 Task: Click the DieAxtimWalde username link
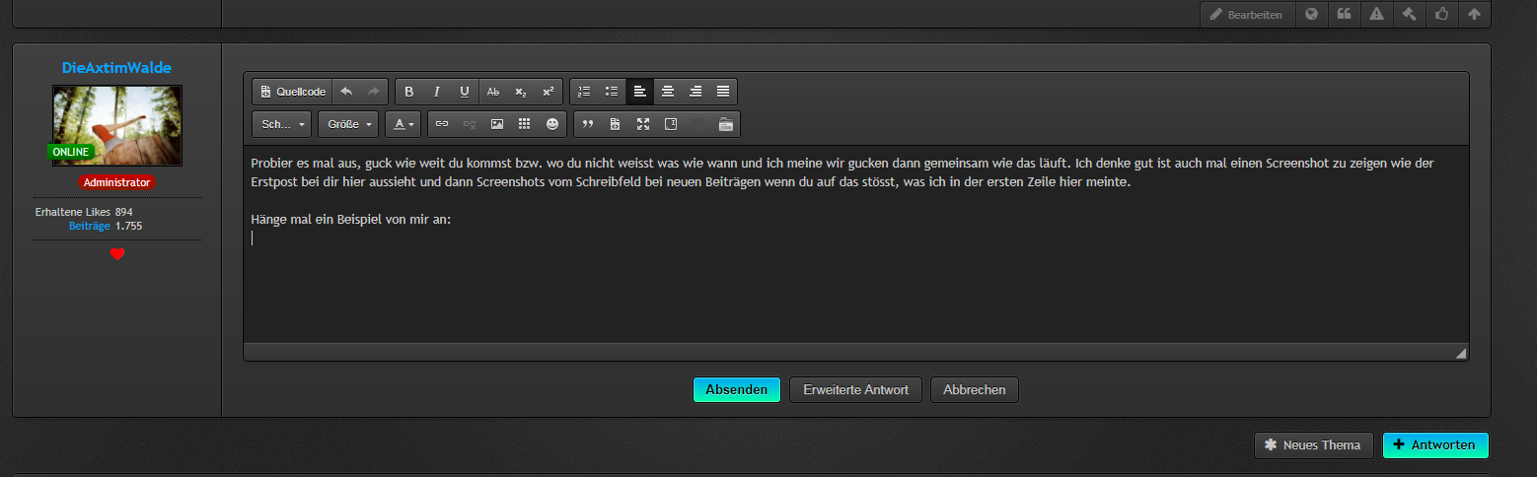tap(116, 67)
